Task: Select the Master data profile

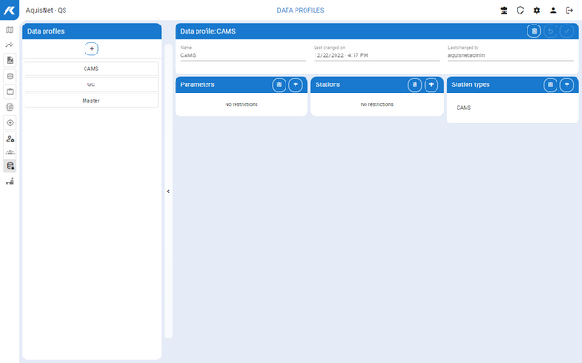Action: click(91, 100)
